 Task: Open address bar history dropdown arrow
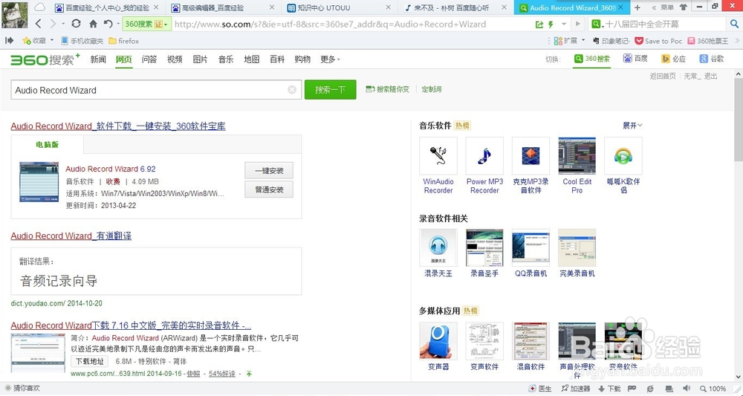point(564,25)
